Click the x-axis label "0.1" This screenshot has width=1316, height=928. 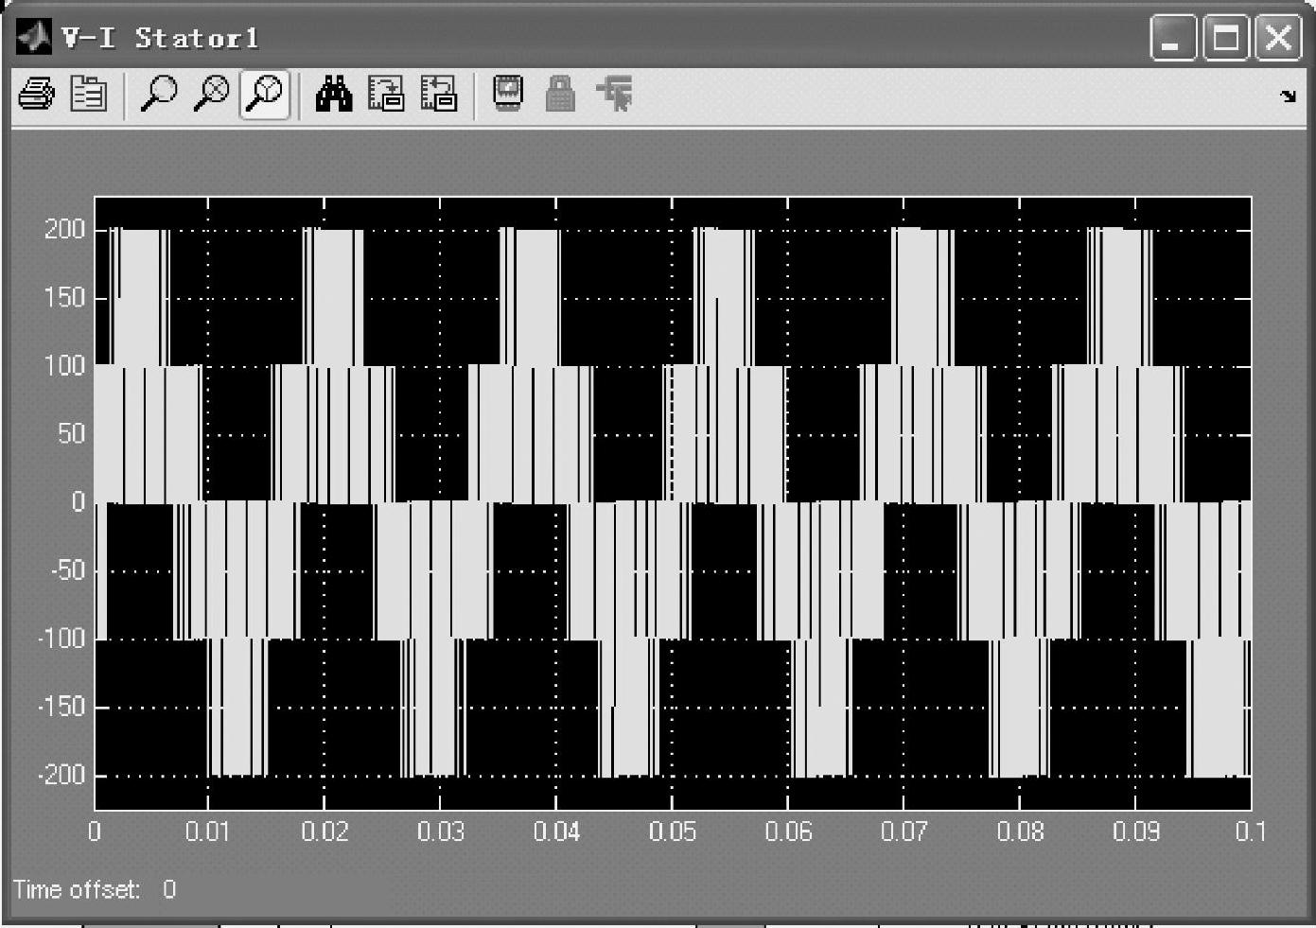click(1249, 832)
